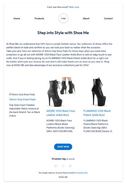Go to the Contact navigation item
The image size is (127, 185).
pos(108,18)
